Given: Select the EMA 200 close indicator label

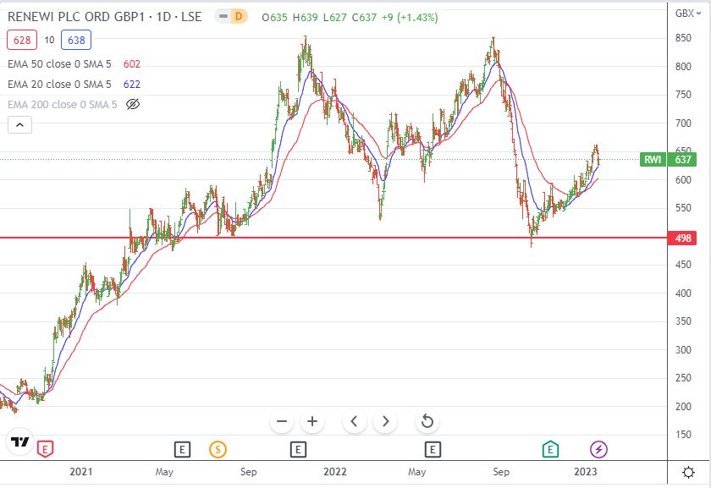Looking at the screenshot, I should (x=62, y=105).
